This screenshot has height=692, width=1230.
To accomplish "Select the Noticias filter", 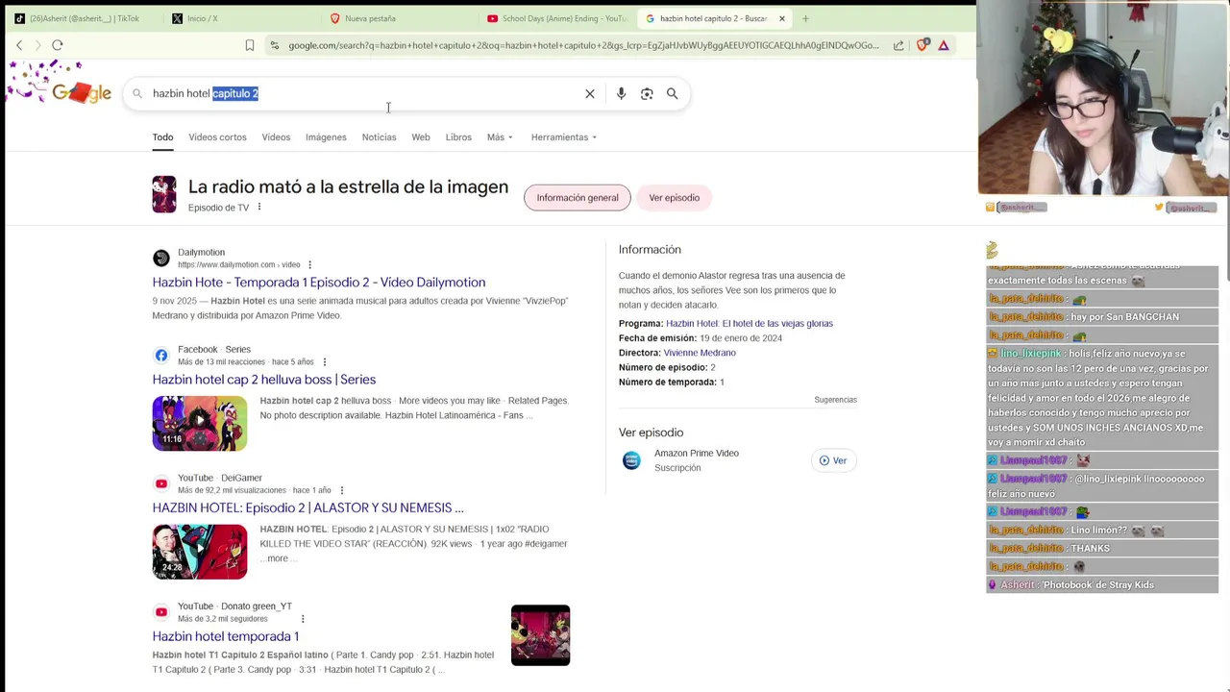I will point(379,137).
